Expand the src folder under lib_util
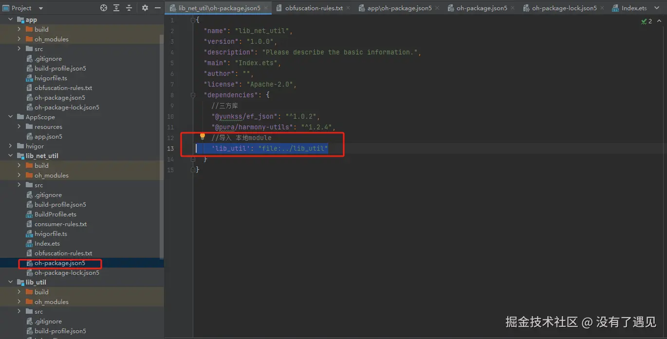 click(19, 311)
